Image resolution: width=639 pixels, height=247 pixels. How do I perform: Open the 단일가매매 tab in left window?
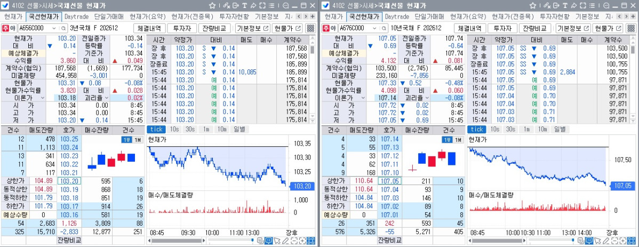pos(109,17)
